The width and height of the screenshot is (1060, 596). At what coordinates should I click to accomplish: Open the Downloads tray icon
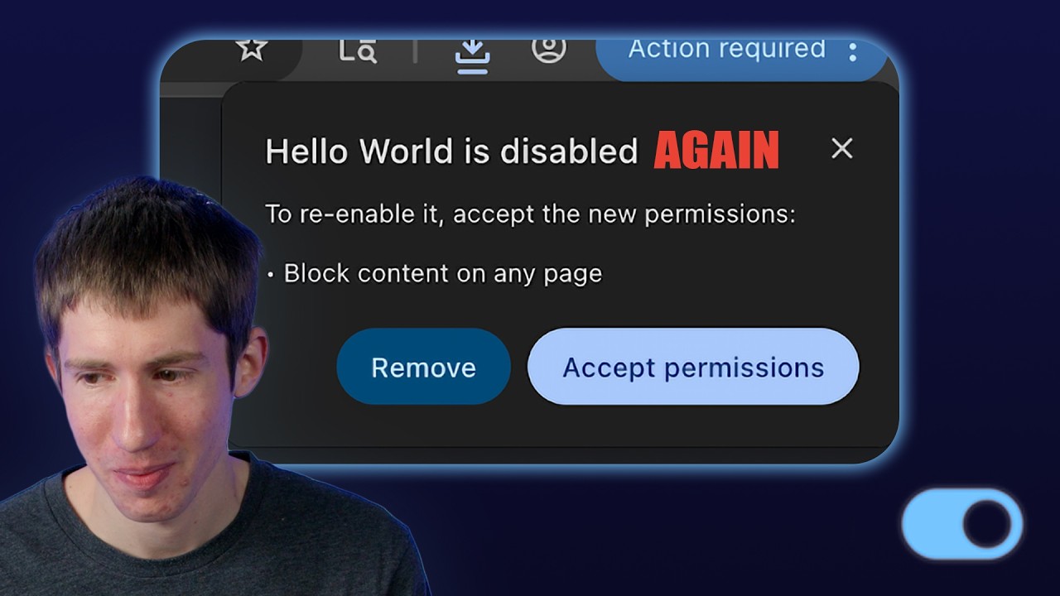473,56
